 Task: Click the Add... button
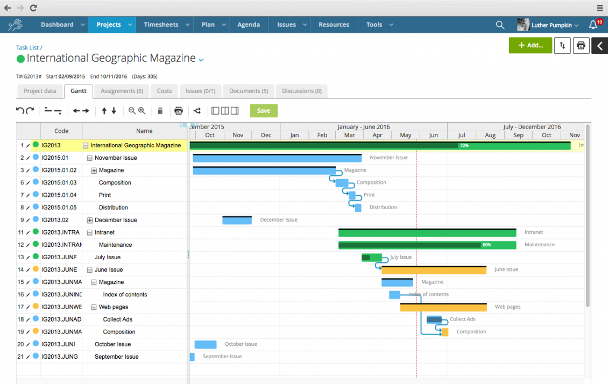click(530, 45)
